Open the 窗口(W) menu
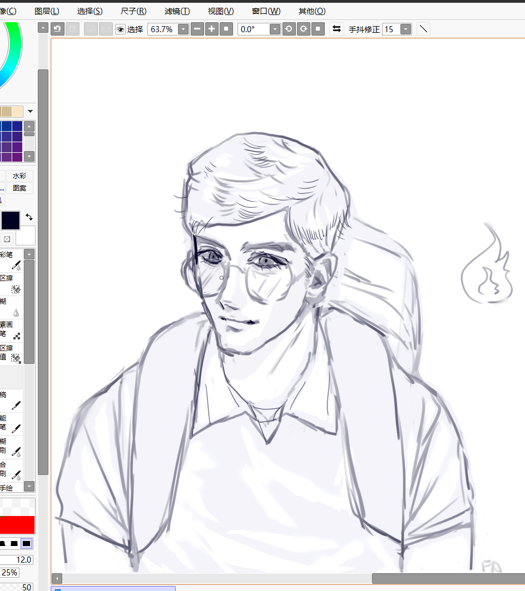This screenshot has height=591, width=525. (x=266, y=11)
